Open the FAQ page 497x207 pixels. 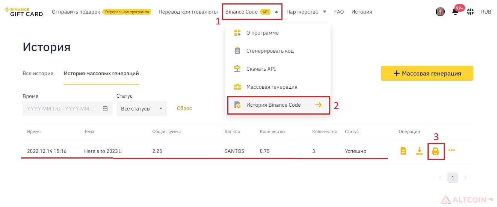click(339, 12)
